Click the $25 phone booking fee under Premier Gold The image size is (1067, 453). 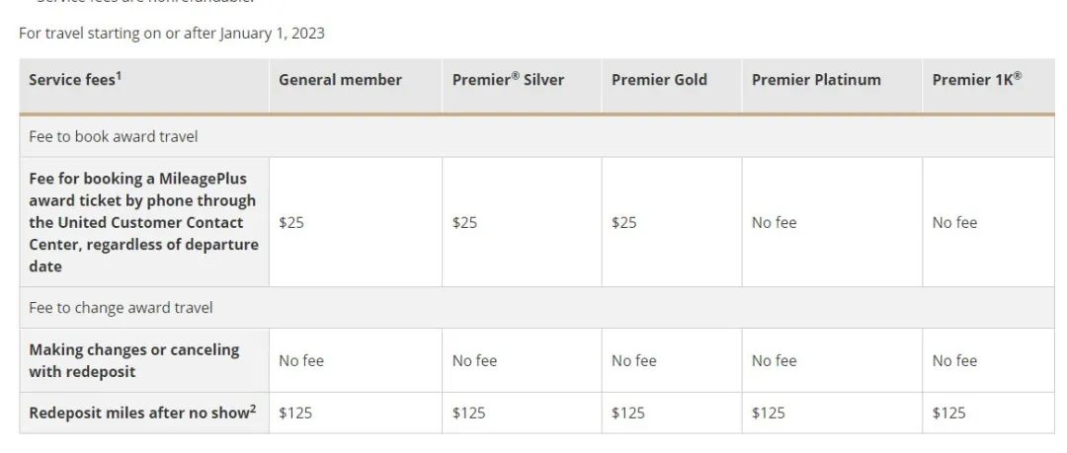623,223
